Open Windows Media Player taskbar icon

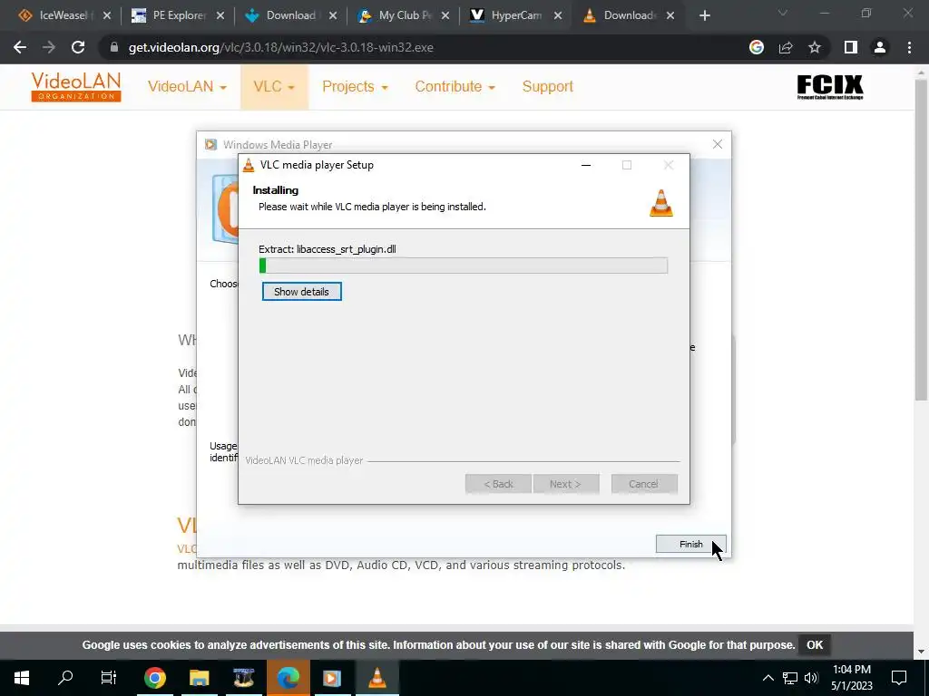(332, 678)
